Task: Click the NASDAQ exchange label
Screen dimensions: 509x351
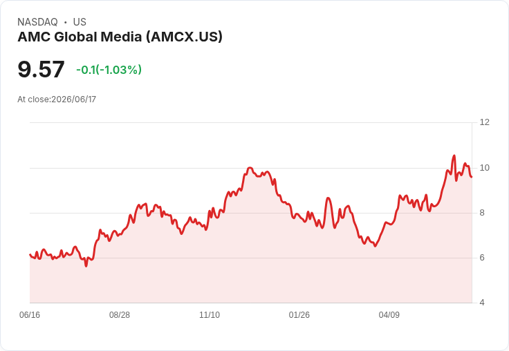Action: pos(37,22)
